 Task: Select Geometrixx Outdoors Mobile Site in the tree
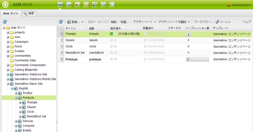coord(35,79)
